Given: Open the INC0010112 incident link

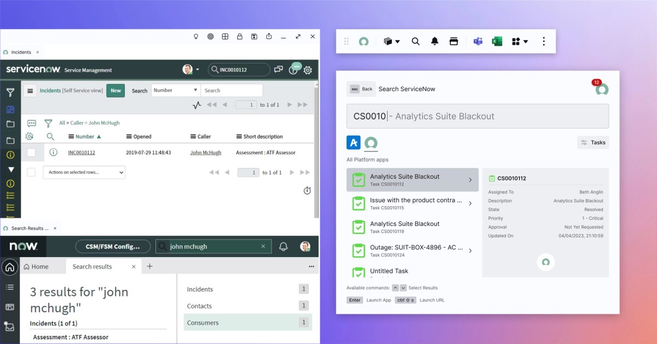Looking at the screenshot, I should (81, 153).
